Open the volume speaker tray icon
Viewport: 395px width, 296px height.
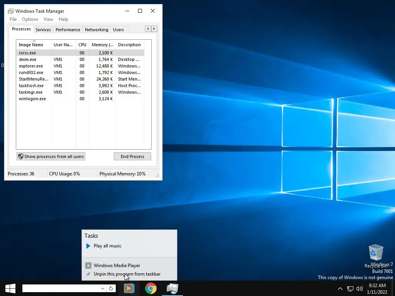pyautogui.click(x=360, y=289)
